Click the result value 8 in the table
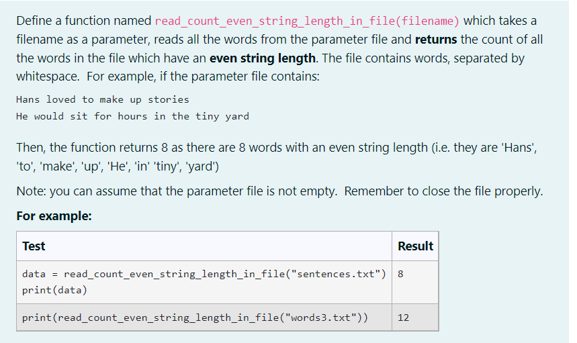The height and width of the screenshot is (343, 577). pyautogui.click(x=400, y=275)
